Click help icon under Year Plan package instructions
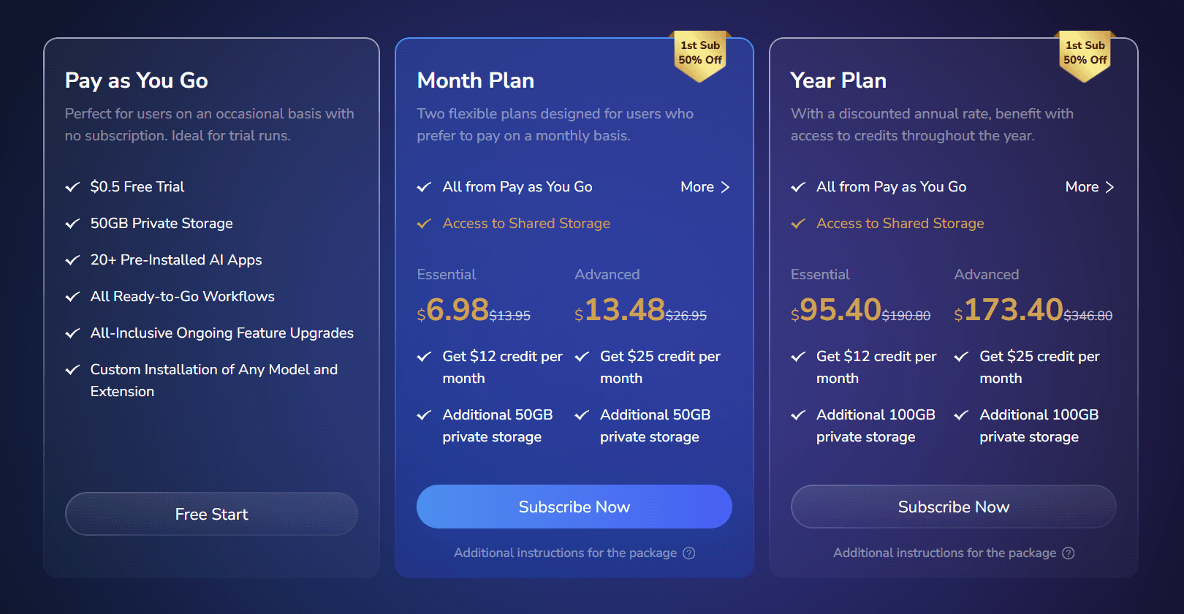Screen dimensions: 1184x614 coord(1068,553)
